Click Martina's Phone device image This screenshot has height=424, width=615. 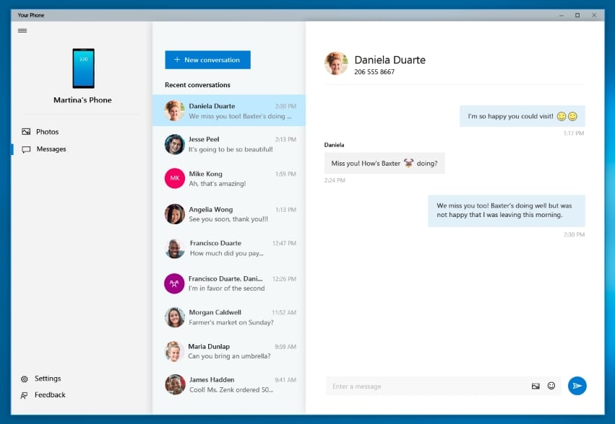[84, 69]
